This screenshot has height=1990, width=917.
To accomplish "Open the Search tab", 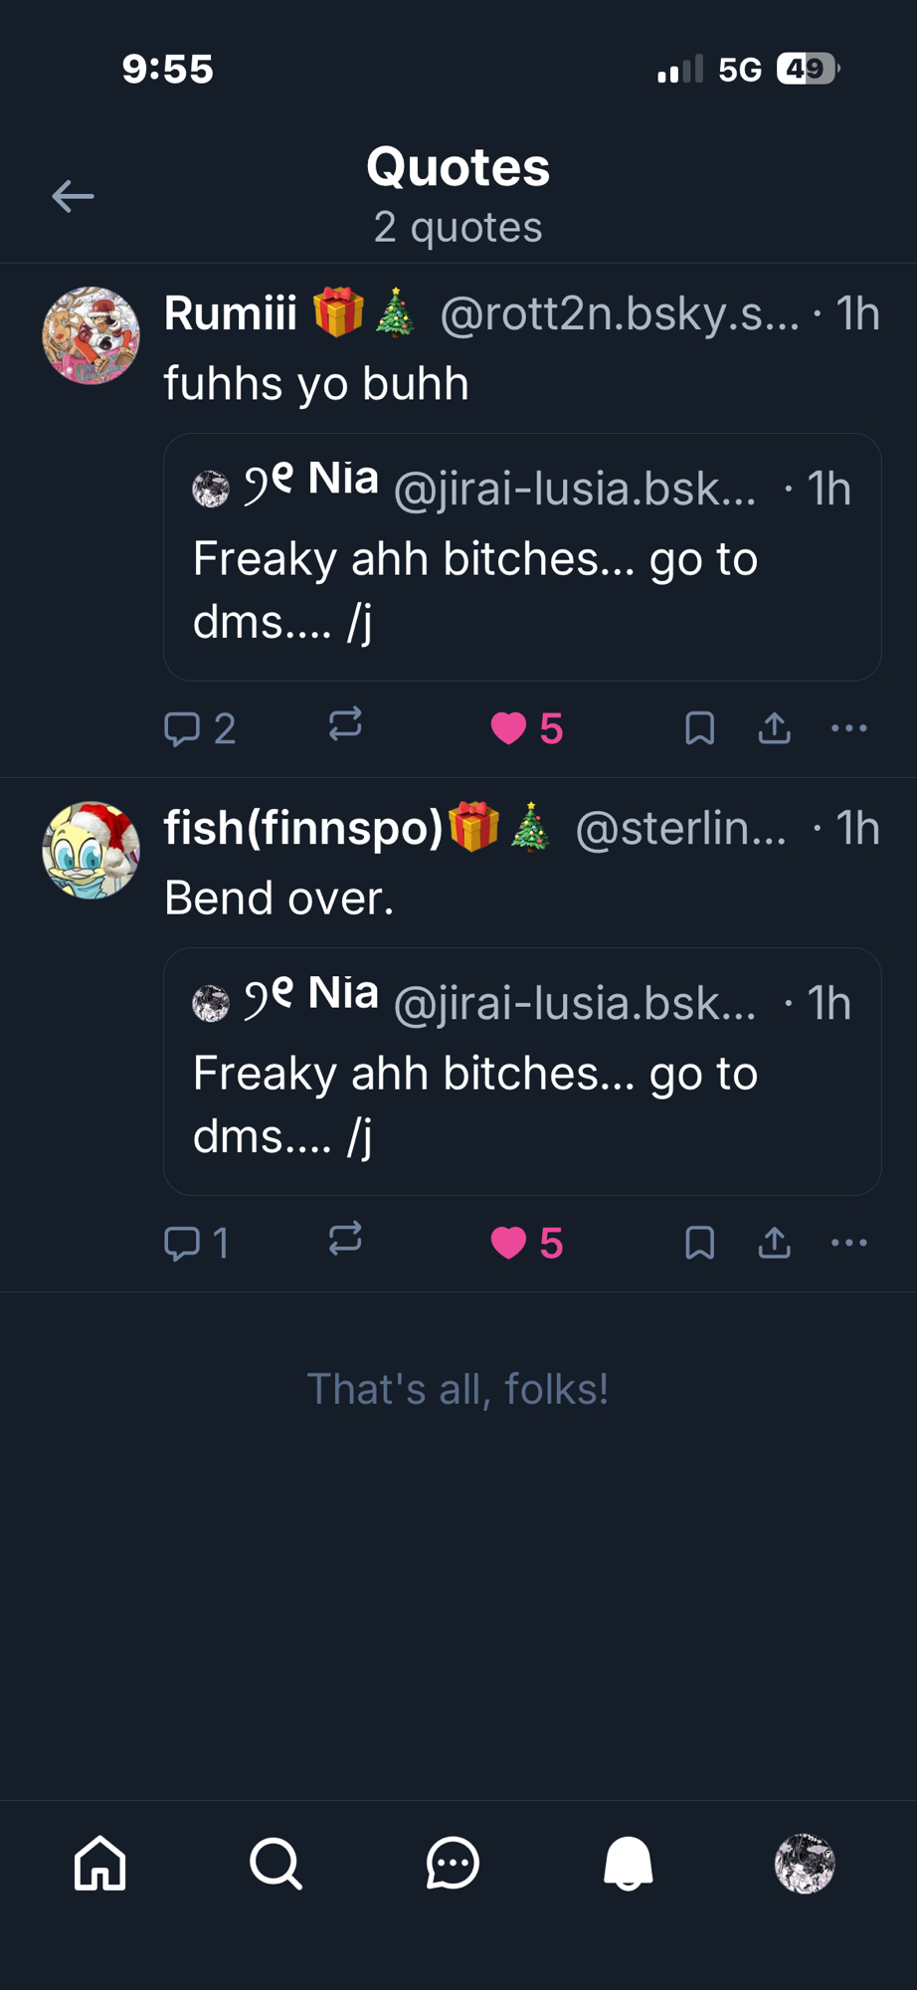I will tap(275, 1863).
